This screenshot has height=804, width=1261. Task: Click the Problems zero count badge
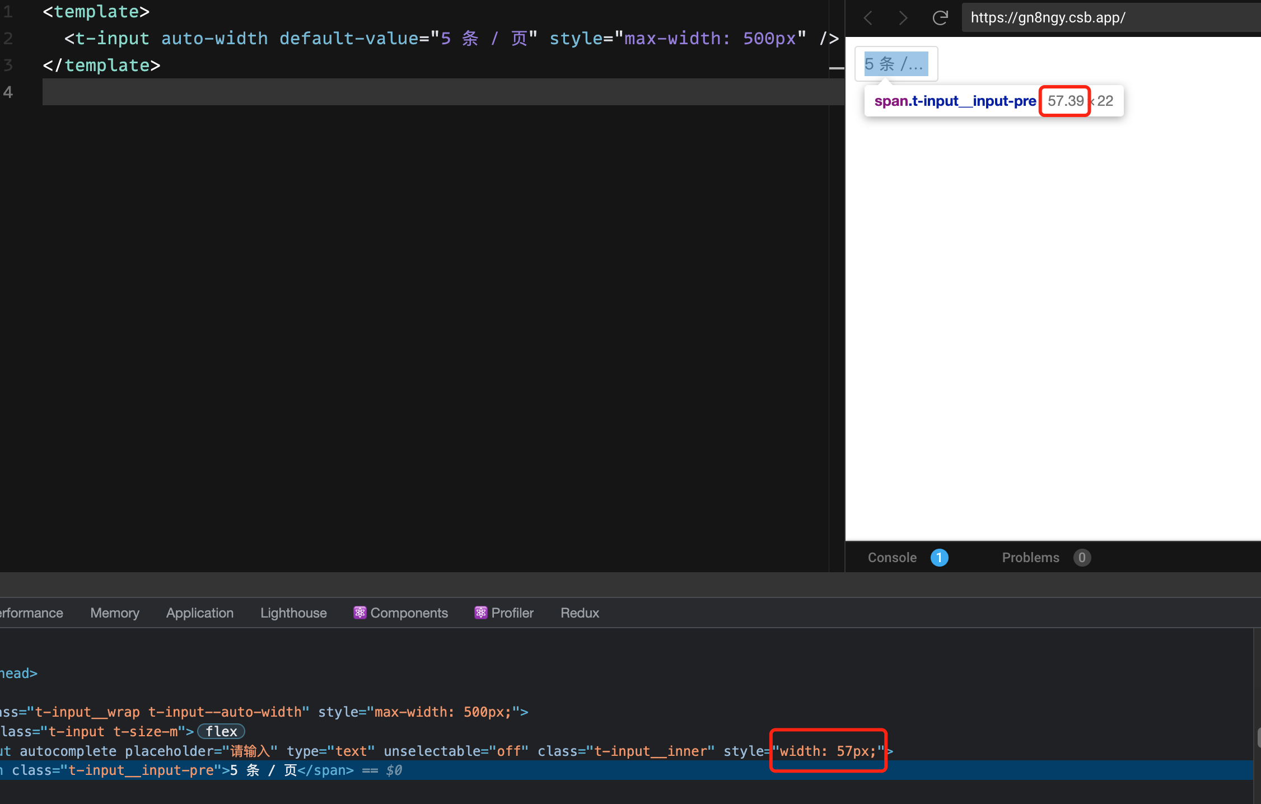click(1081, 558)
